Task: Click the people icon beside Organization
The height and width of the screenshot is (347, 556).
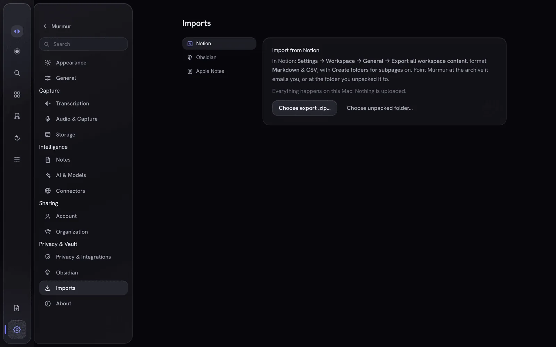Action: click(48, 232)
